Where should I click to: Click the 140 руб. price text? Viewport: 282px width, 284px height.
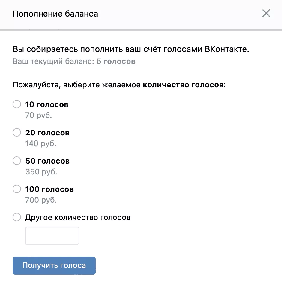coord(41,144)
